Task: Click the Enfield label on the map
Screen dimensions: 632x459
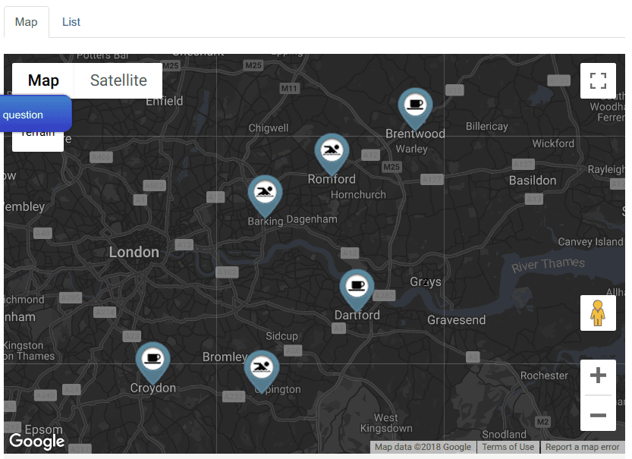Action: click(x=165, y=101)
